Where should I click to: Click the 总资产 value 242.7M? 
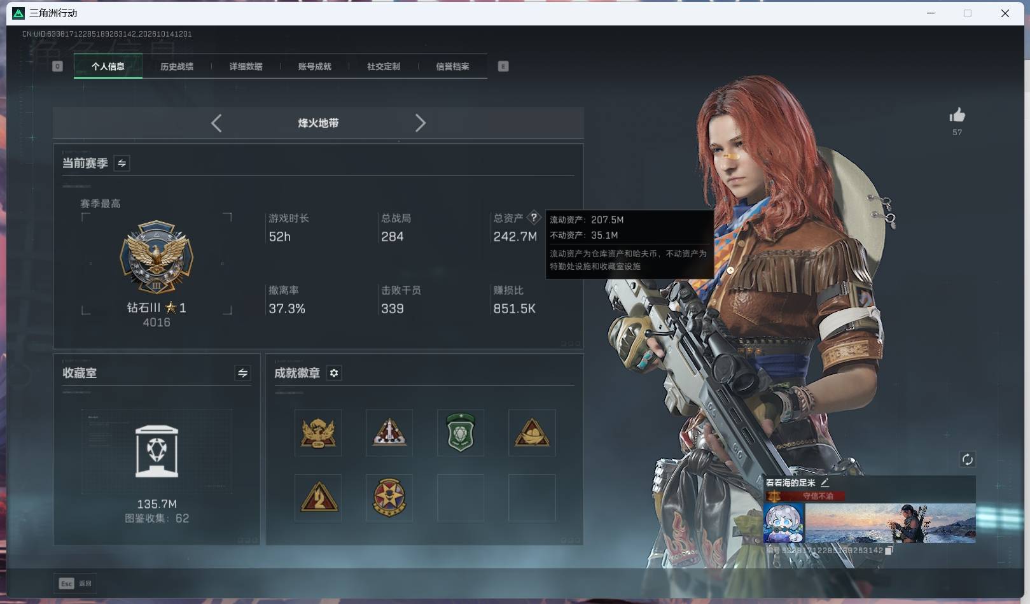[515, 237]
